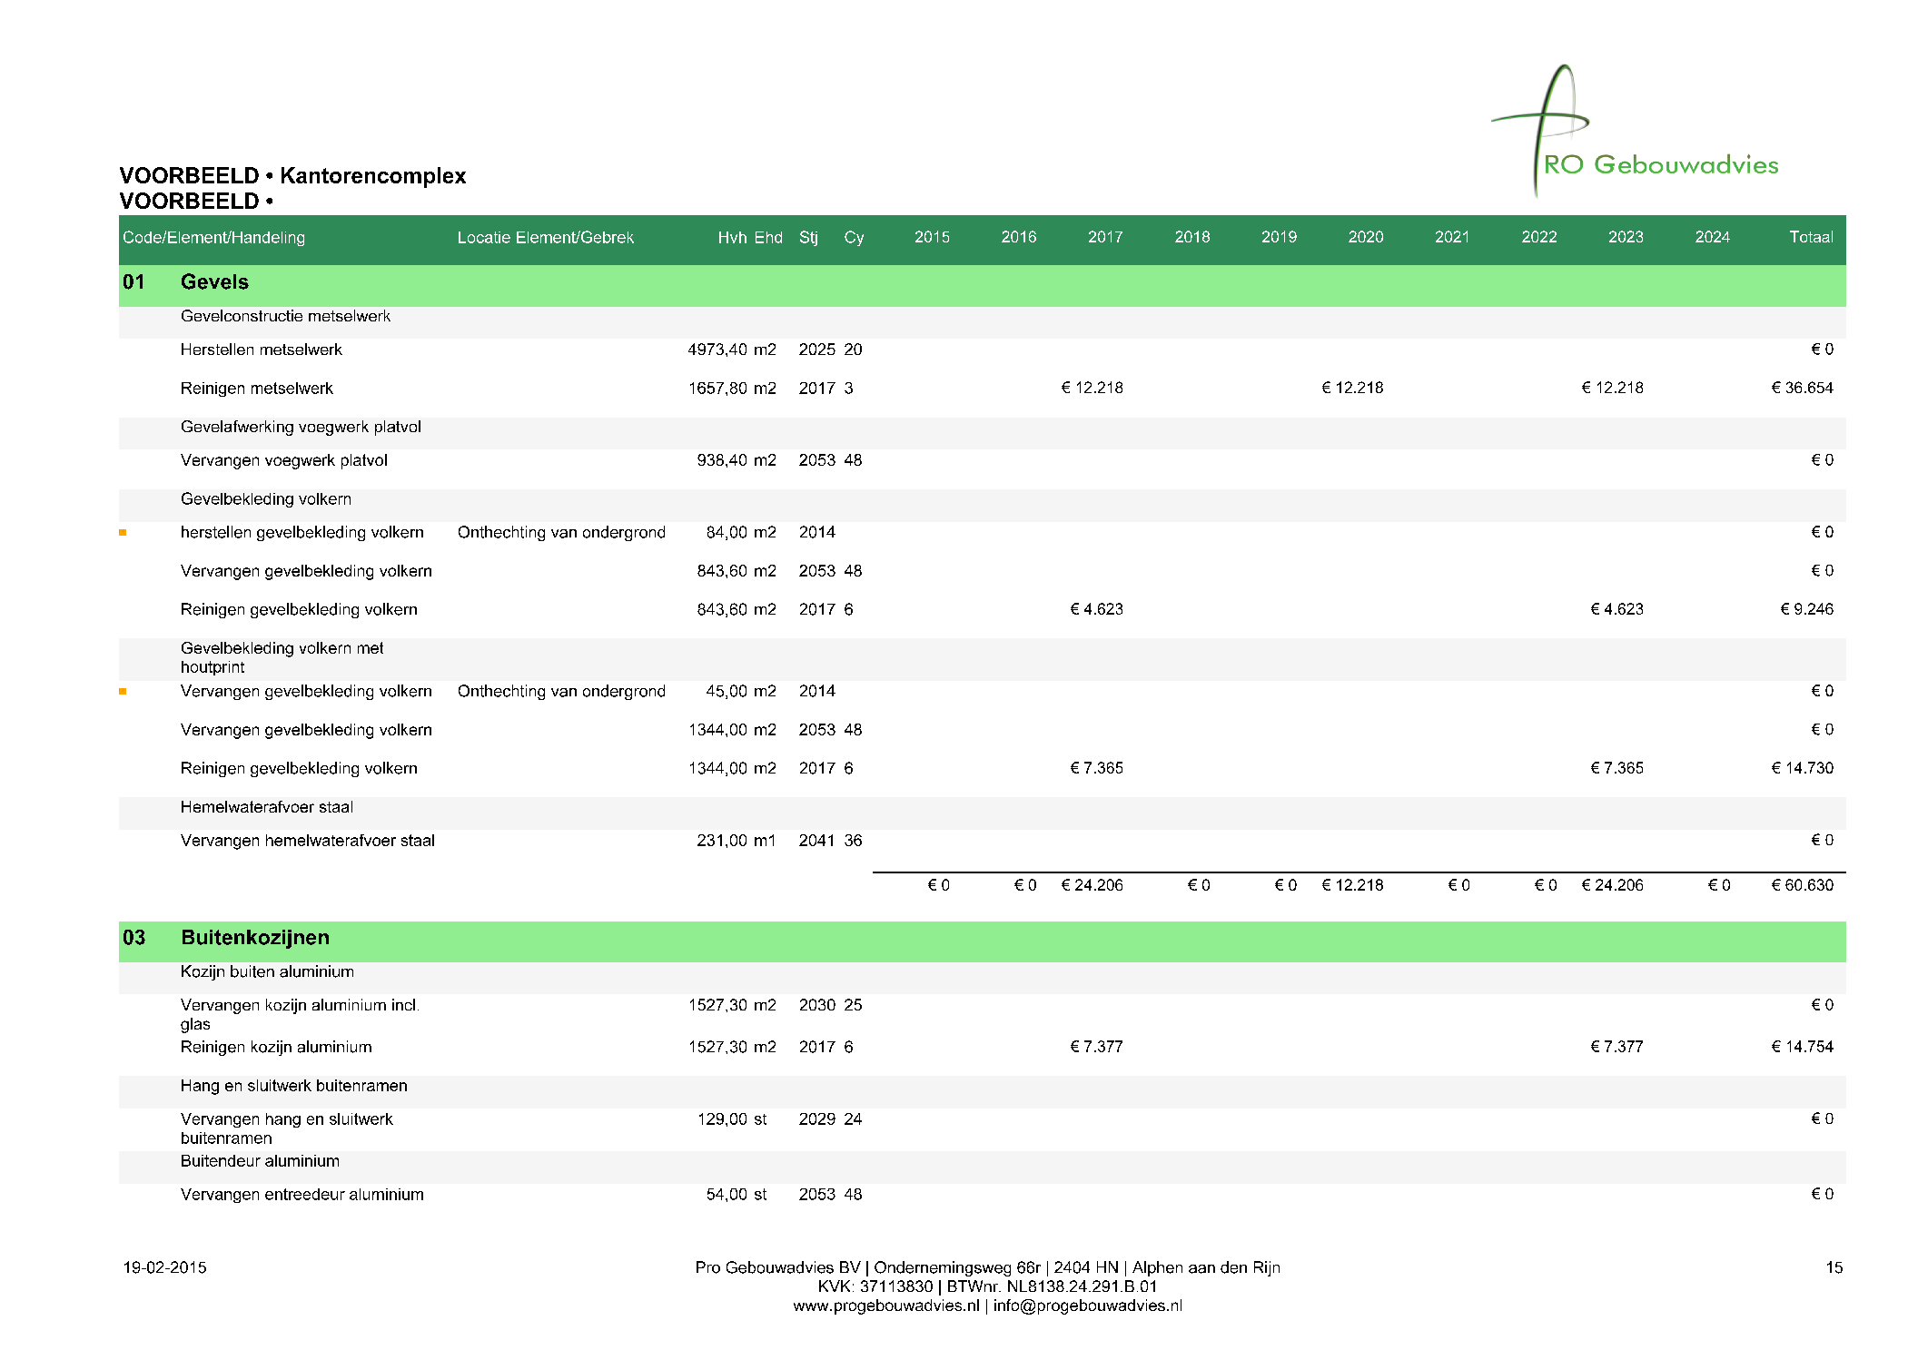Click the KVK: 37113830 footer text
The height and width of the screenshot is (1350, 1908).
point(875,1287)
